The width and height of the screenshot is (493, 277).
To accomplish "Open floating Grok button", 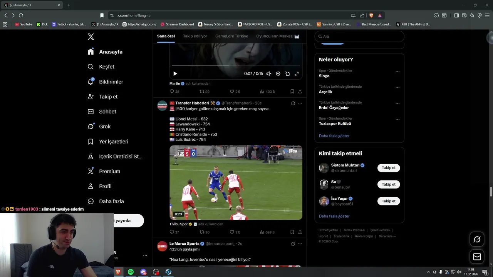I will click(x=477, y=239).
